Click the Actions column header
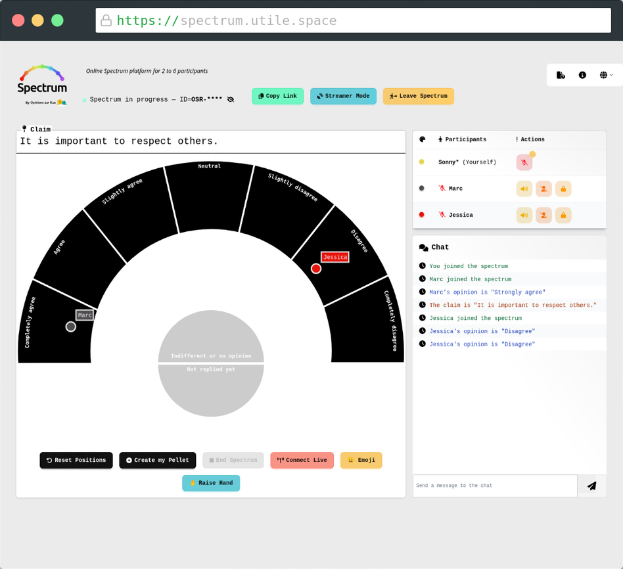Screen dimensions: 623x569 point(530,139)
